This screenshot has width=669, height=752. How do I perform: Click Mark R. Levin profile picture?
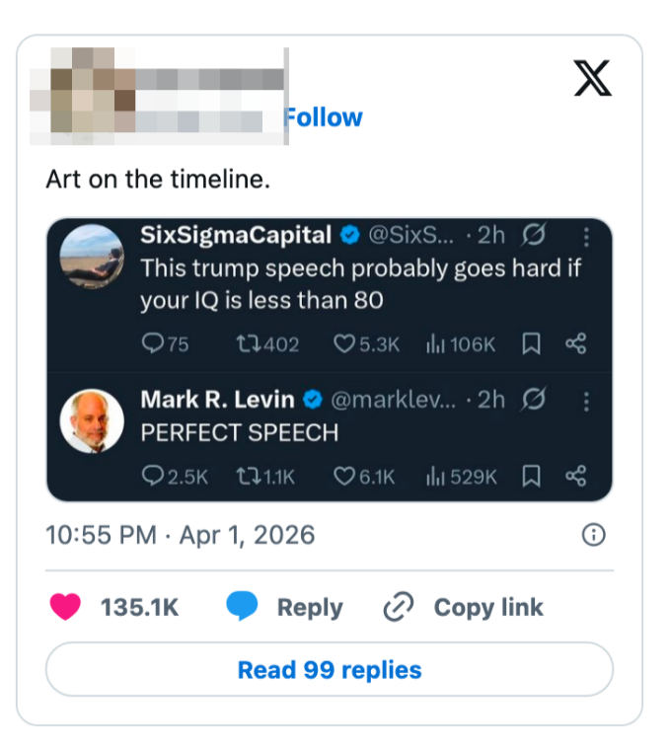(x=92, y=421)
